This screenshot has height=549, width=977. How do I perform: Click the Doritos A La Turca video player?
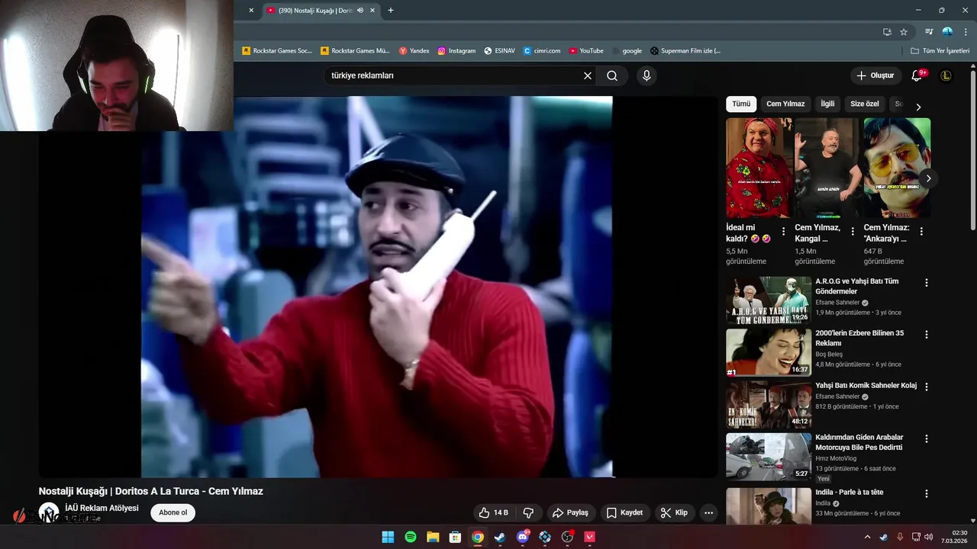378,287
